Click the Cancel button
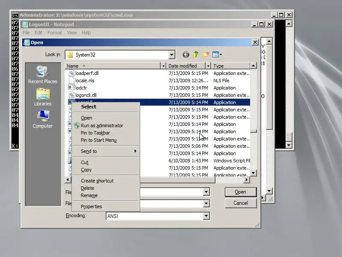 click(x=241, y=203)
